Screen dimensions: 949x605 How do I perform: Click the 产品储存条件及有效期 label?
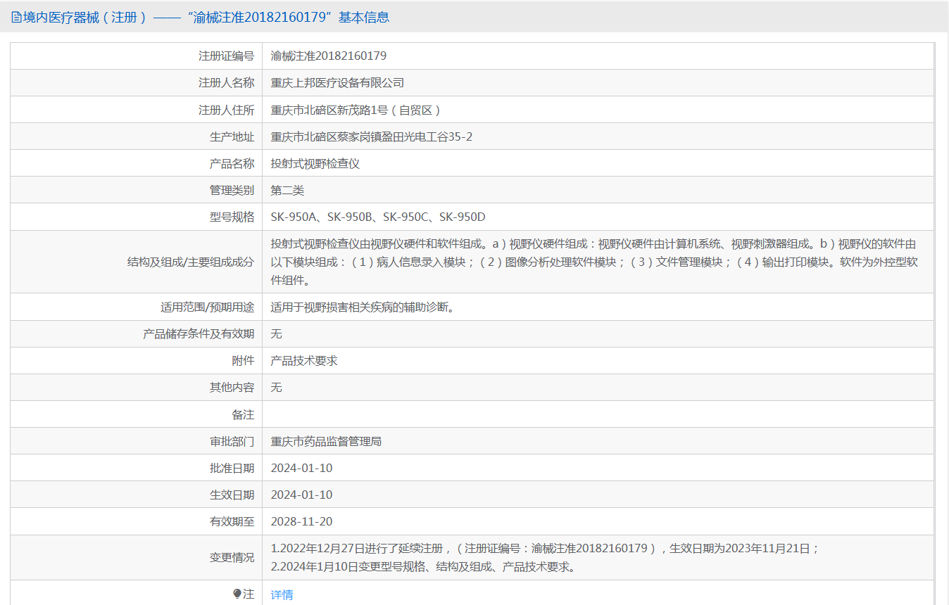pyautogui.click(x=199, y=333)
